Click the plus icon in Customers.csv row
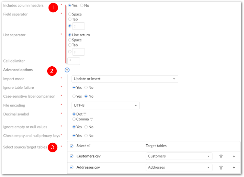Screen dimensions: 244x177 pos(234,156)
